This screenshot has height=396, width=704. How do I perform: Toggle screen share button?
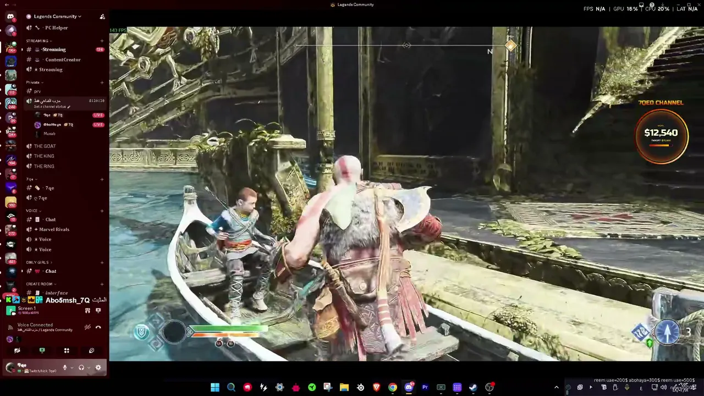click(x=42, y=350)
